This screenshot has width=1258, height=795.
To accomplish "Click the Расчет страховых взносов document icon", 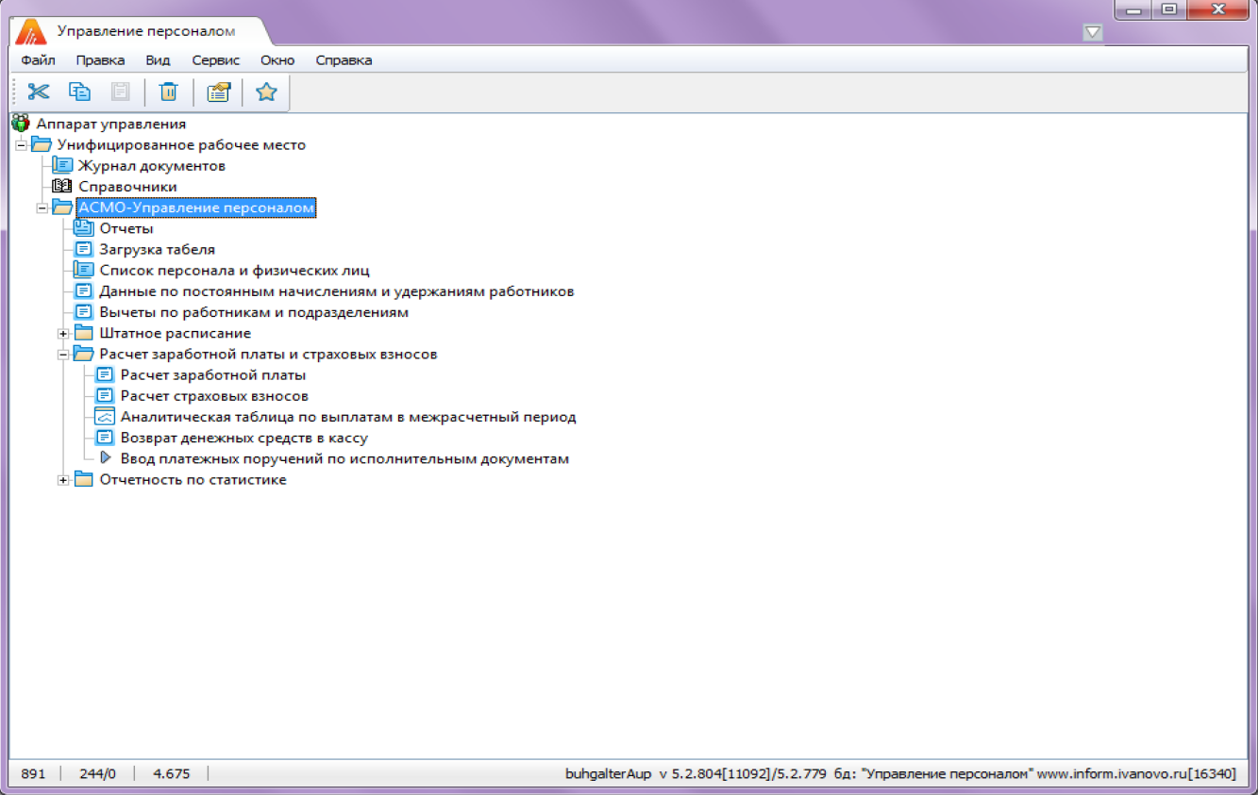I will click(x=105, y=396).
